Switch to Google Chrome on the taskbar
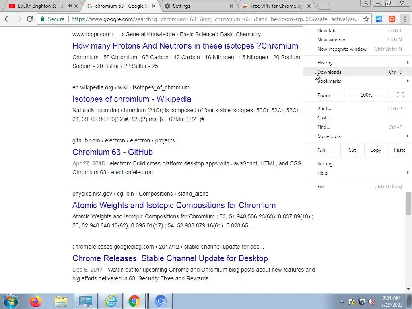 click(134, 301)
